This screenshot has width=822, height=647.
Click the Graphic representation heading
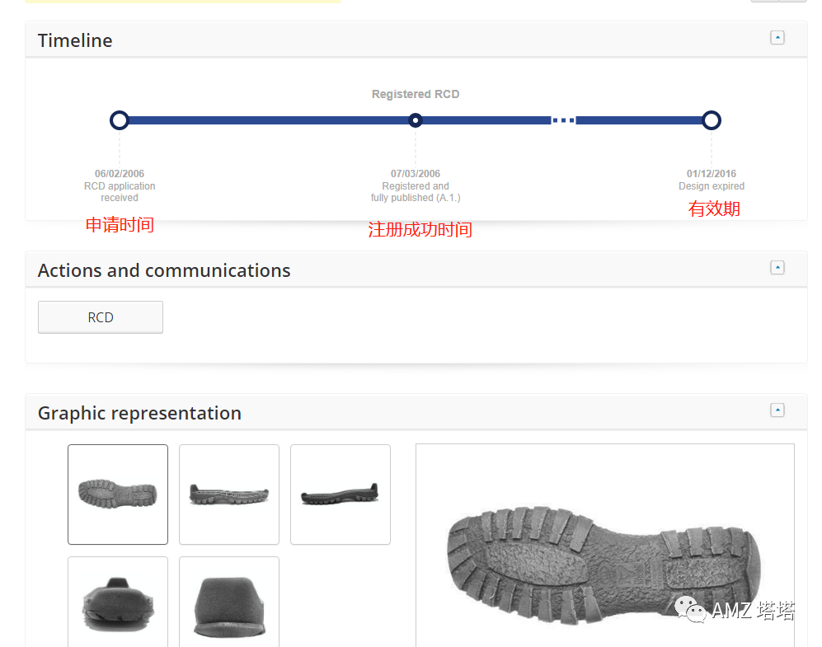pyautogui.click(x=139, y=414)
